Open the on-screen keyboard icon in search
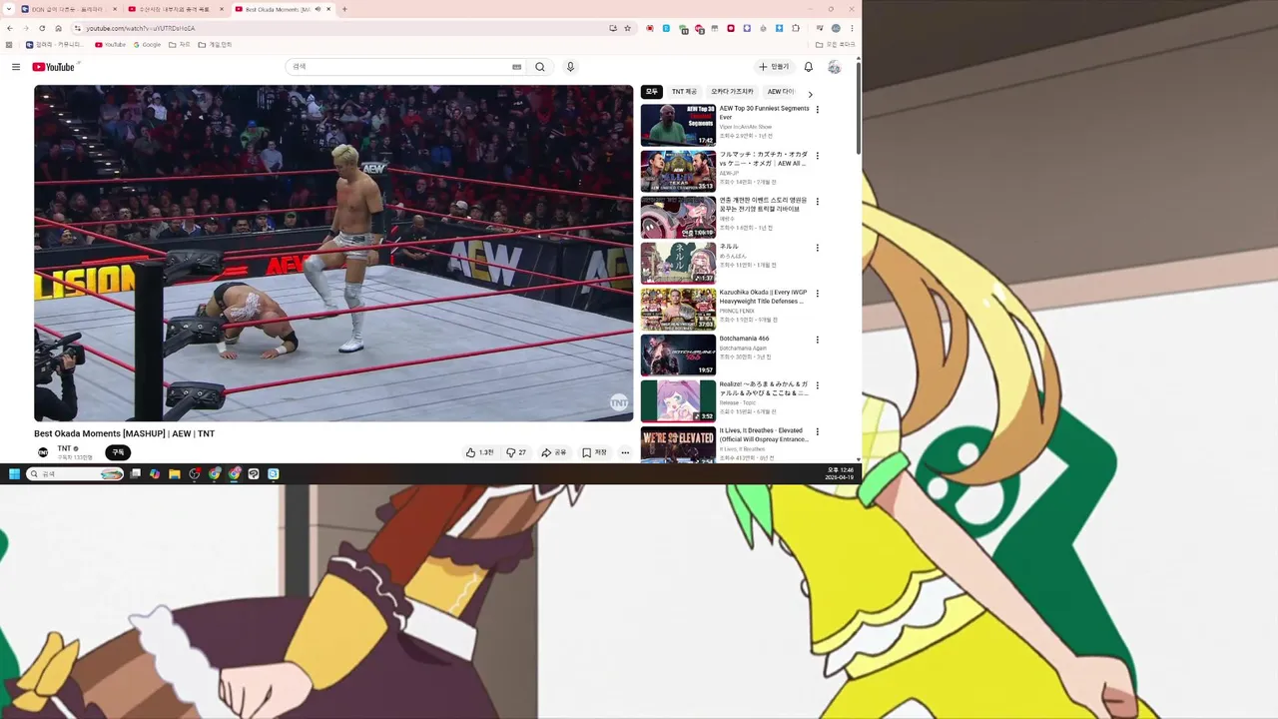1278x719 pixels. [516, 67]
